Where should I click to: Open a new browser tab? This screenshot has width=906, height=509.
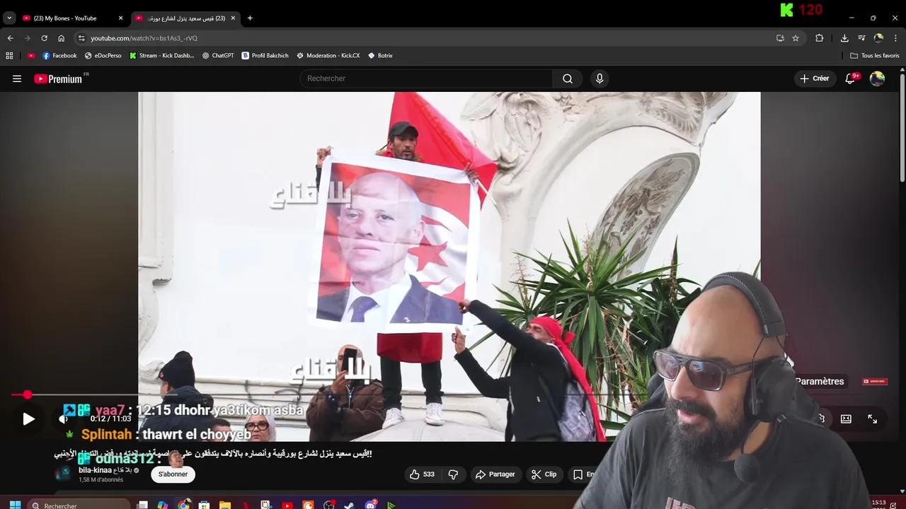[250, 18]
